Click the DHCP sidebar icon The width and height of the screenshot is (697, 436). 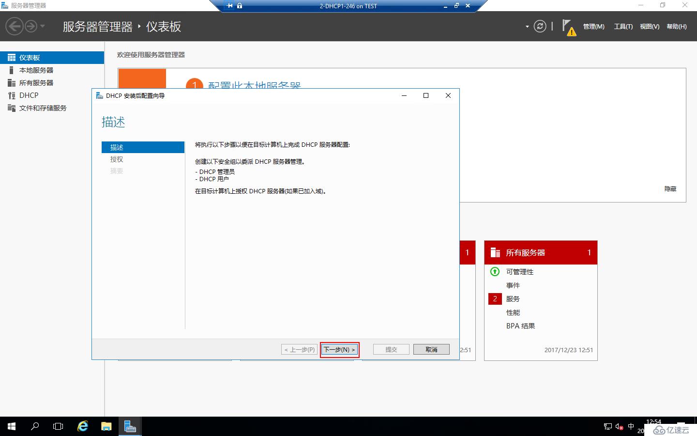(12, 95)
